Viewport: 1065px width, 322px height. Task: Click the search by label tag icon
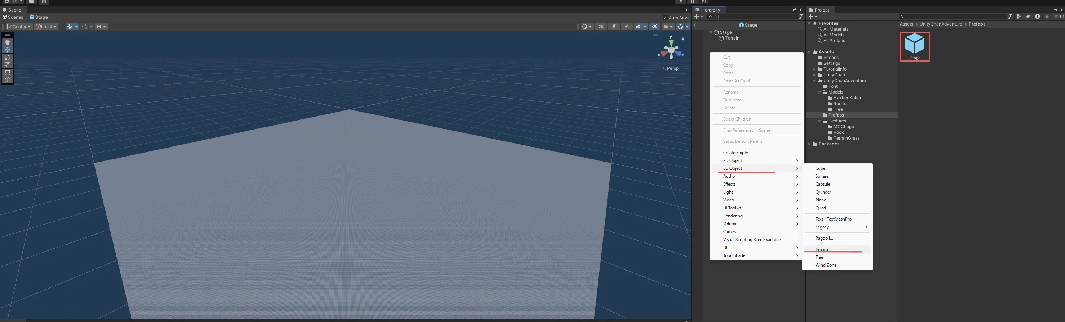coord(1028,17)
